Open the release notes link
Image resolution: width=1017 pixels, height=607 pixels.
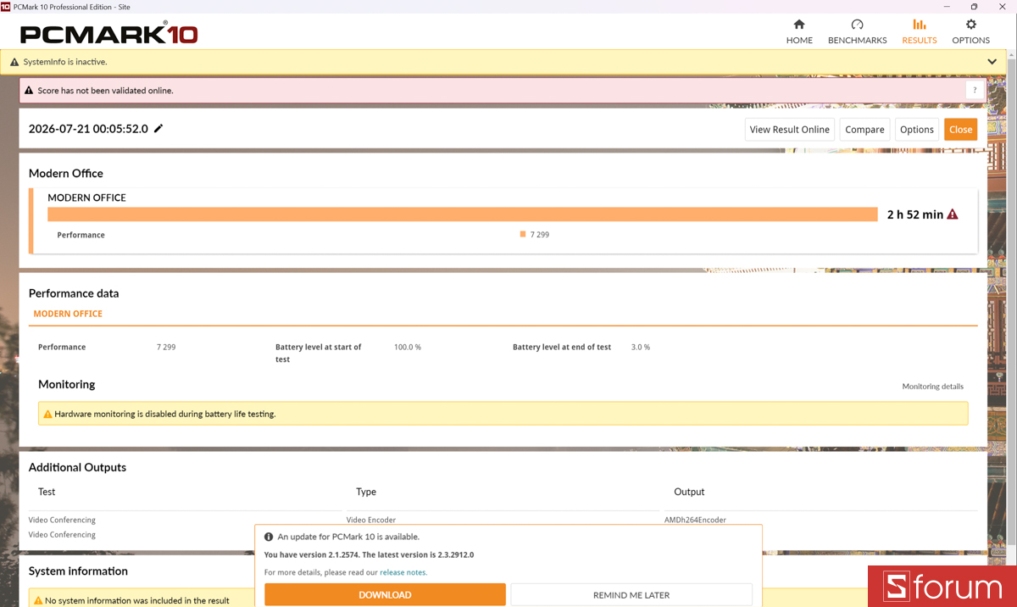coord(403,572)
